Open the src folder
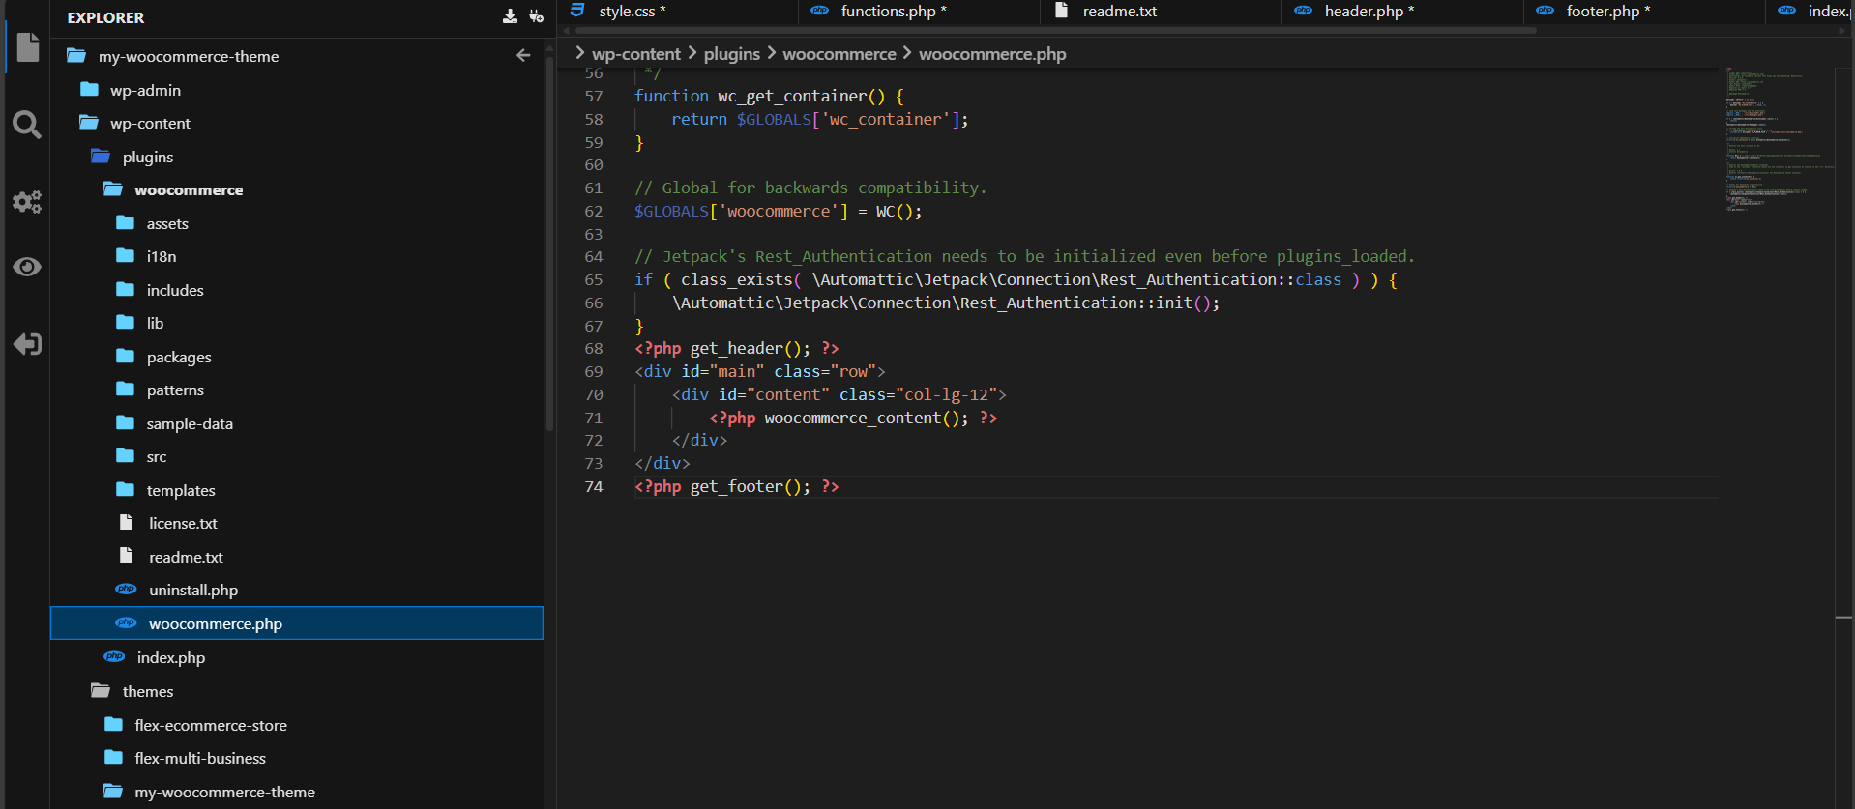This screenshot has height=809, width=1855. 157,456
